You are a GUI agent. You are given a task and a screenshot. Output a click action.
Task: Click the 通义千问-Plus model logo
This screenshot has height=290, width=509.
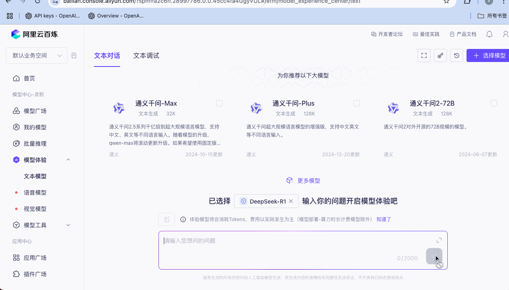[x=256, y=108]
